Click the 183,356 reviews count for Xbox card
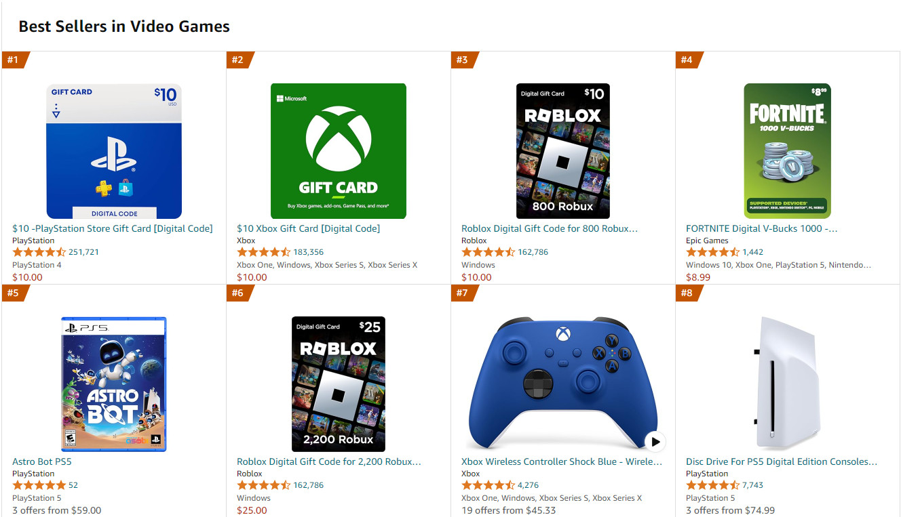Image resolution: width=901 pixels, height=517 pixels. point(308,252)
